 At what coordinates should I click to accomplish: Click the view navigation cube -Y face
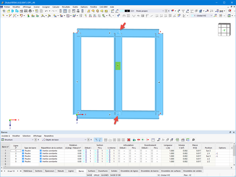click(224, 30)
